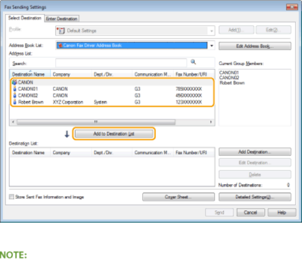The width and height of the screenshot is (302, 261).
Task: Click the person icon beside Robert Brown
Action: [x=14, y=102]
